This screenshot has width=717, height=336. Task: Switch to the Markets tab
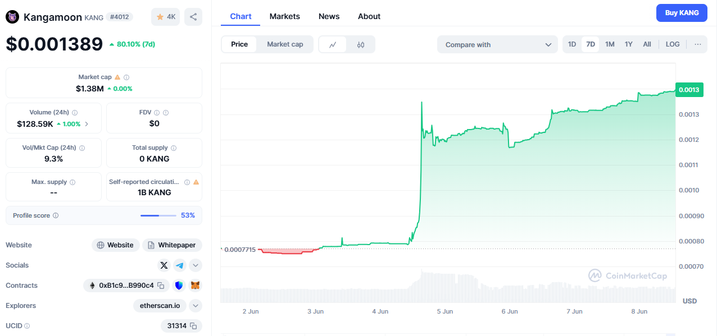pos(284,16)
